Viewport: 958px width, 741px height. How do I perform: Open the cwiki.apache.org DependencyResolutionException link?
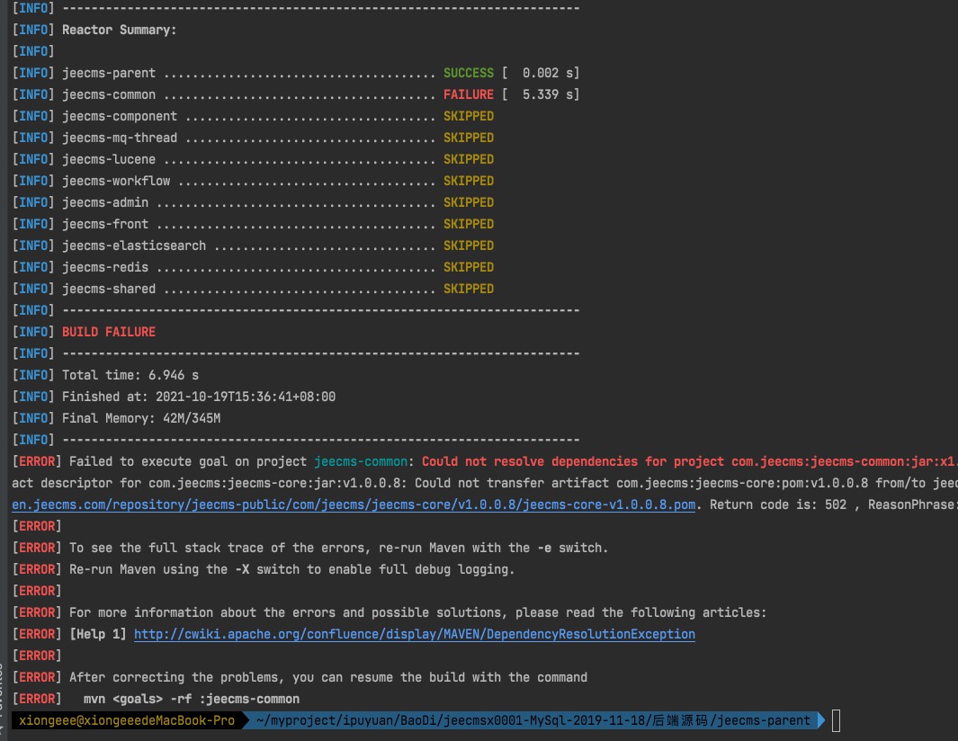414,634
